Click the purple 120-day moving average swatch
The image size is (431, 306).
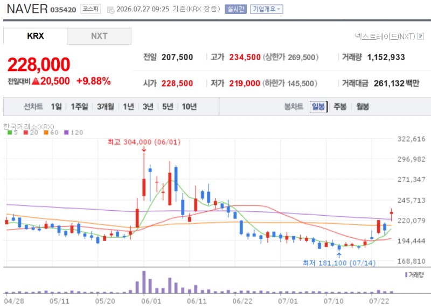[66, 132]
